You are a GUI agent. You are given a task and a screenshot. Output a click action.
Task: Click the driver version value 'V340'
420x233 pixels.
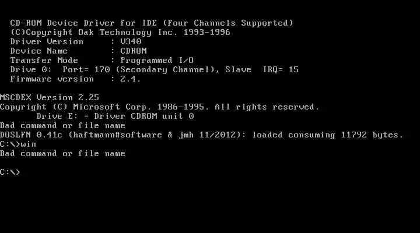tap(131, 41)
